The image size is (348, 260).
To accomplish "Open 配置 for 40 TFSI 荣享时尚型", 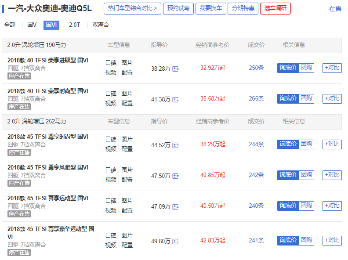I will tap(127, 103).
